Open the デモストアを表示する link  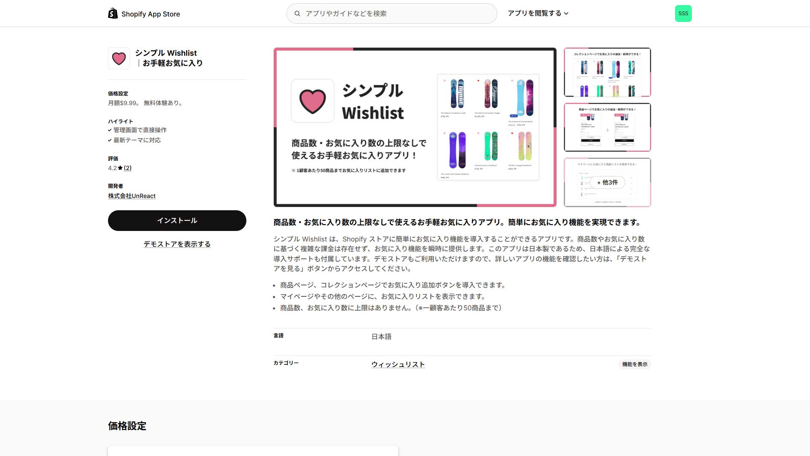click(177, 244)
